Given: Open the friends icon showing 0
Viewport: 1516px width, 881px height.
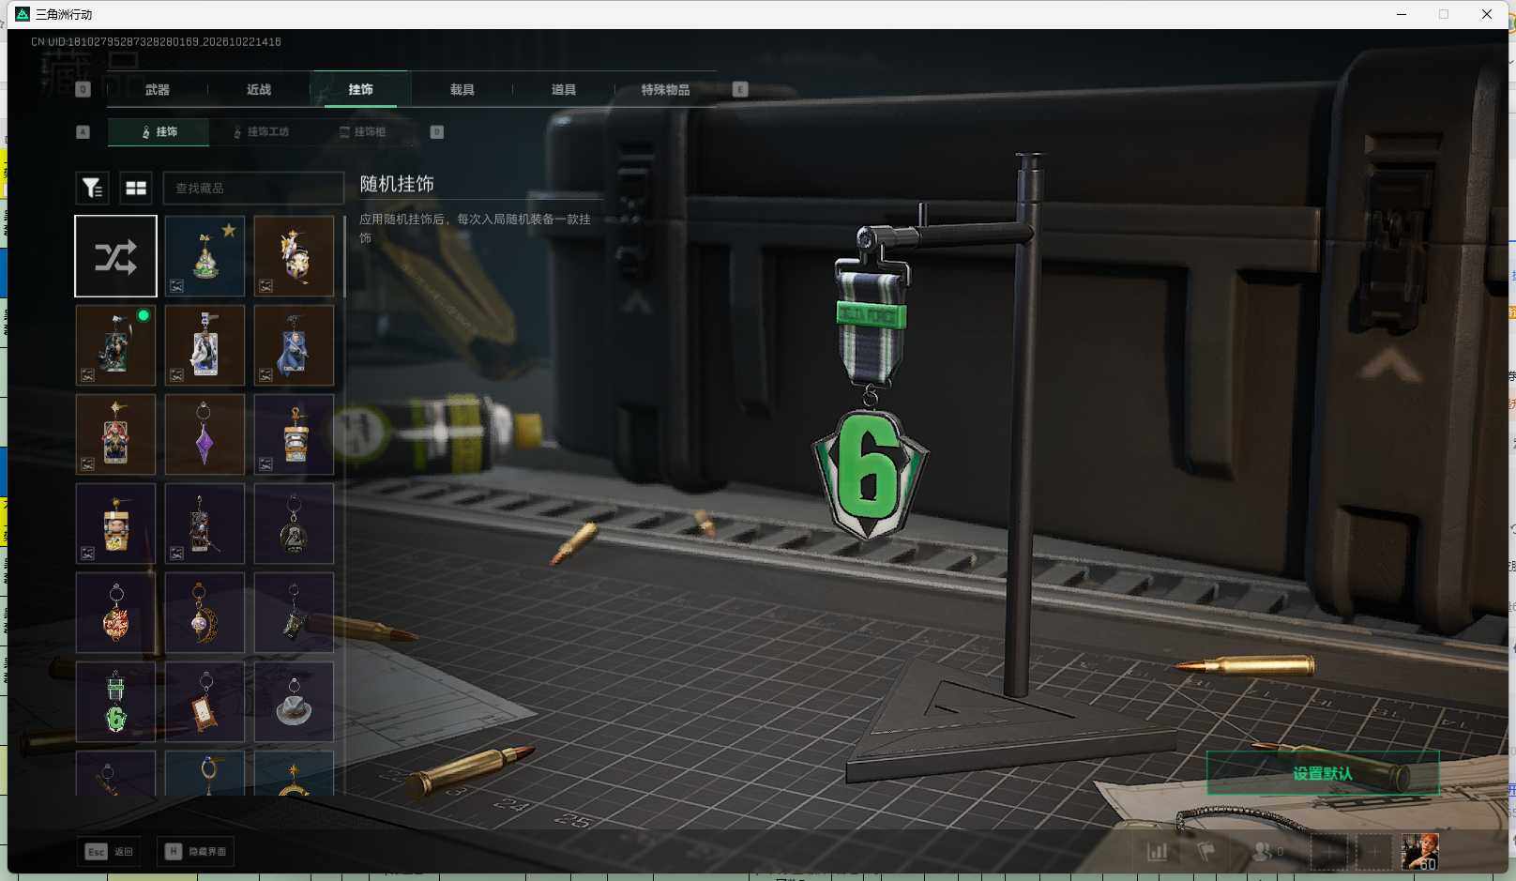Looking at the screenshot, I should [1267, 852].
